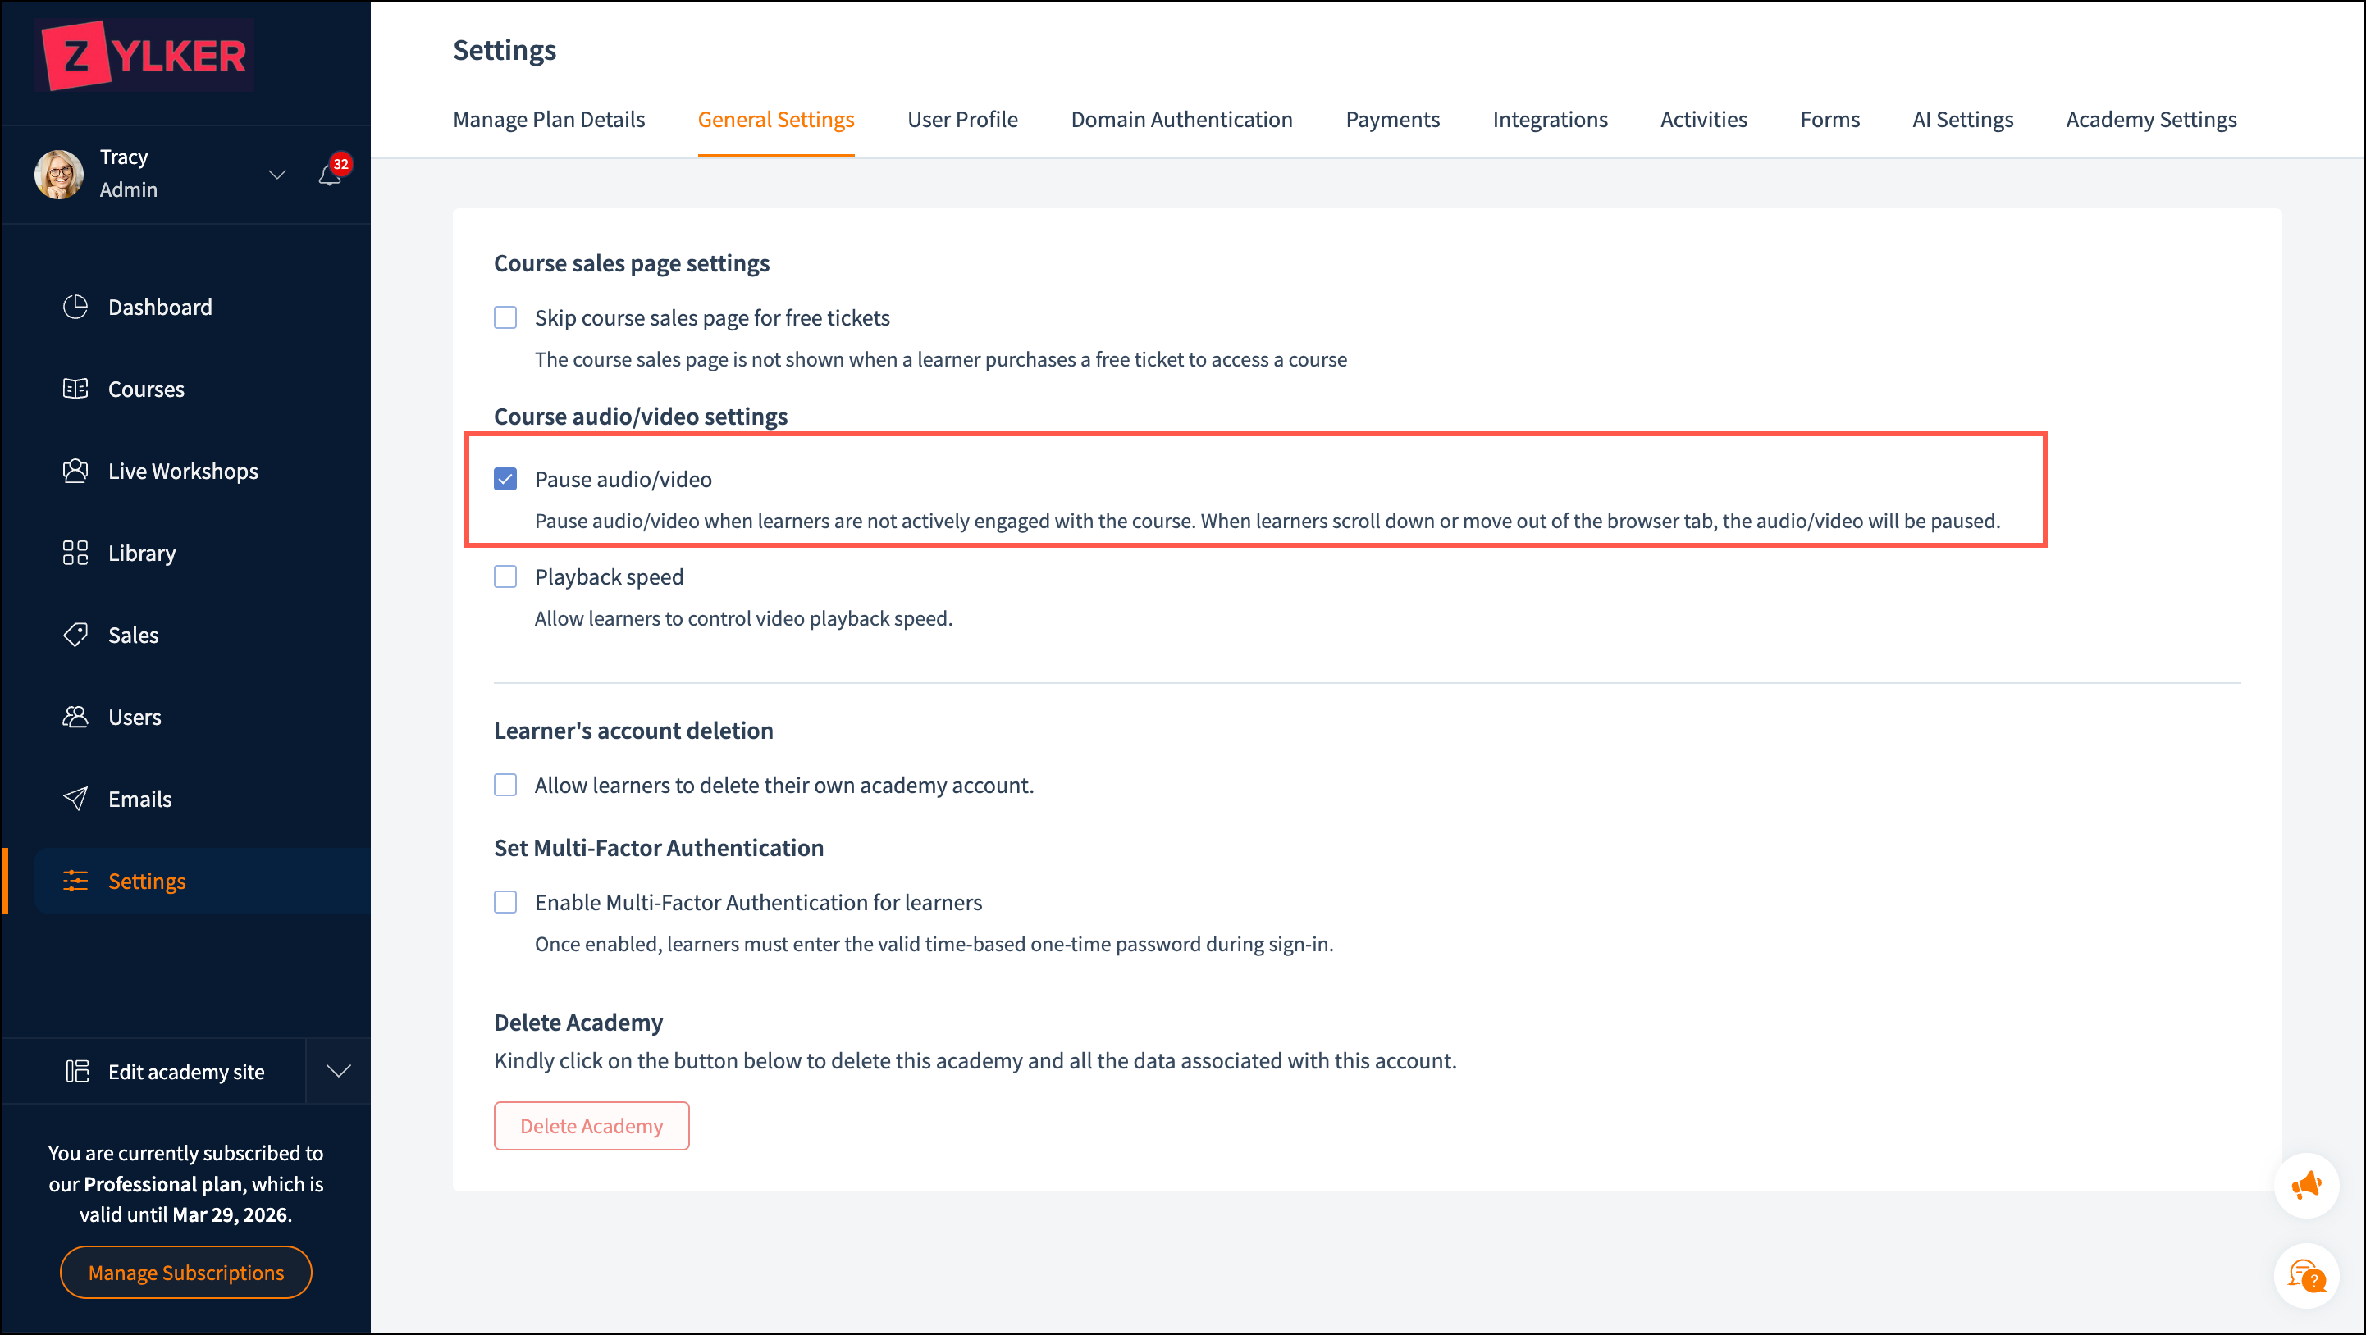Enable Multi-Factor Authentication for learners checkbox
The image size is (2366, 1335).
(505, 903)
